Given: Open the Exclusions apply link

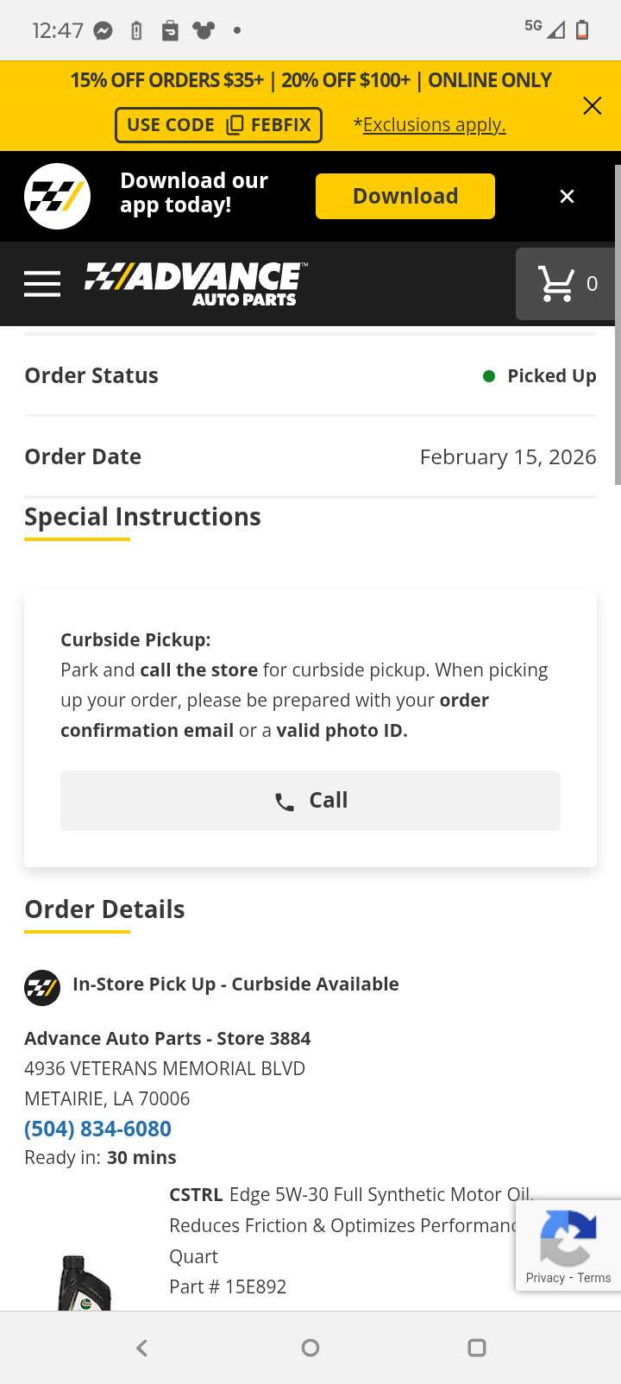Looking at the screenshot, I should pos(434,125).
